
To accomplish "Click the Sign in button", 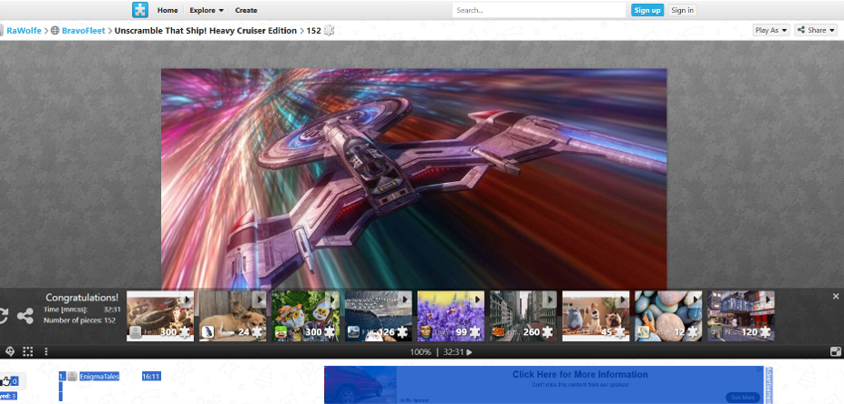I will click(x=683, y=10).
